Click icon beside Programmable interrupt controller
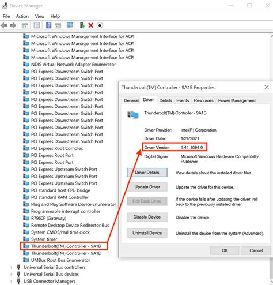Screen dimensions: 273x285 pyautogui.click(x=26, y=211)
